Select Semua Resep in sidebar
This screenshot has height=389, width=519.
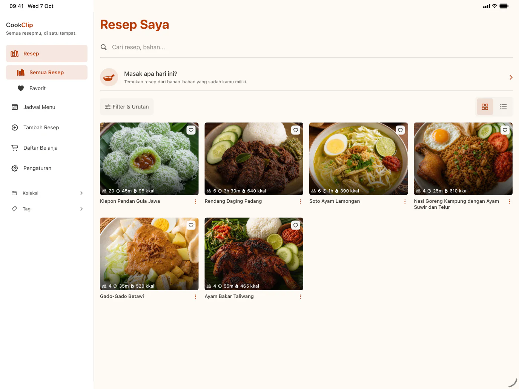click(x=47, y=72)
